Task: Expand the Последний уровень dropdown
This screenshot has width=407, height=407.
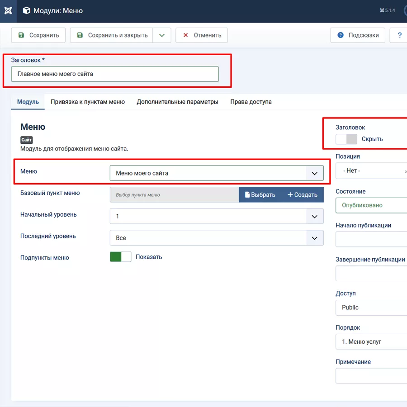Action: point(217,238)
